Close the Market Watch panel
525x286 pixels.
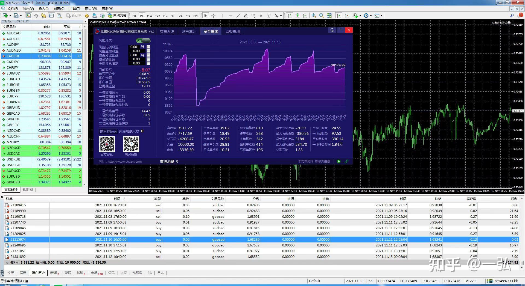pos(85,21)
